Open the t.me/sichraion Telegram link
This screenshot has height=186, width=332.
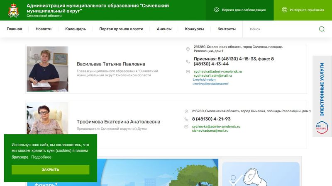click(204, 80)
